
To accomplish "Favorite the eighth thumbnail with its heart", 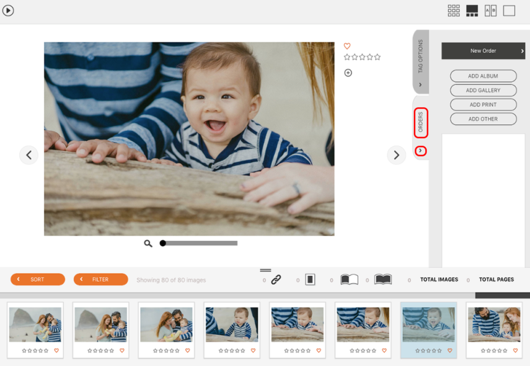I will click(516, 350).
